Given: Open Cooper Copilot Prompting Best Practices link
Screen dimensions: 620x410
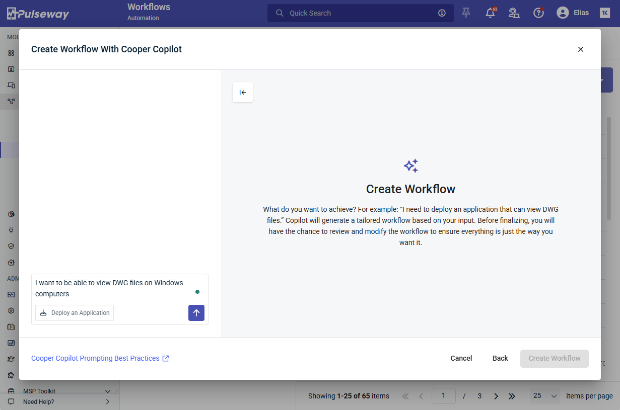Looking at the screenshot, I should (95, 358).
